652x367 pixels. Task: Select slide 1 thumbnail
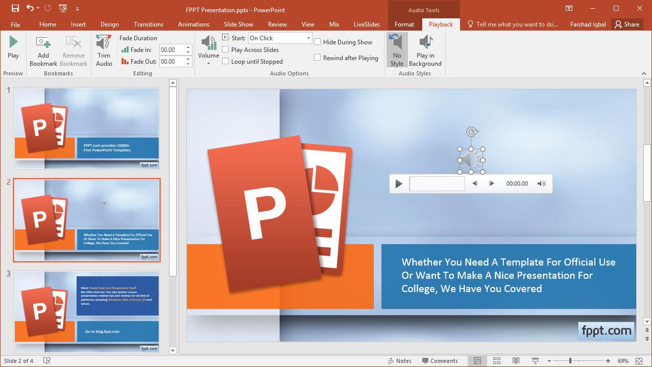pyautogui.click(x=87, y=128)
